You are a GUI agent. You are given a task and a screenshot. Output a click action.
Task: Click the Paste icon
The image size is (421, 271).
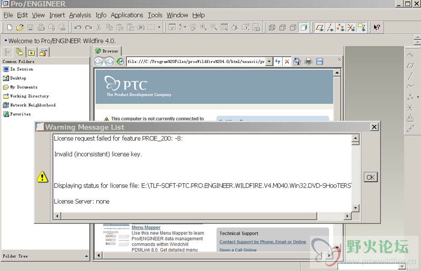[x=120, y=27]
